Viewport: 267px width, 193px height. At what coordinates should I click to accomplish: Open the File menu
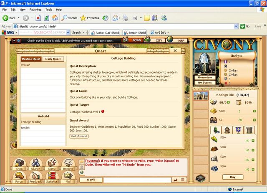[5, 10]
